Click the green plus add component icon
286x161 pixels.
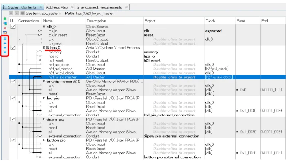click(x=5, y=19)
